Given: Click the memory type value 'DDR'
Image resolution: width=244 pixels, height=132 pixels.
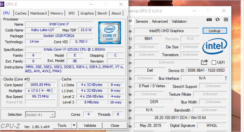Looking at the screenshot, I should point(154,102).
